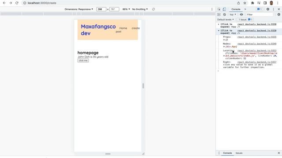Expand the first collapsed App log entry

pyautogui.click(x=219, y=24)
